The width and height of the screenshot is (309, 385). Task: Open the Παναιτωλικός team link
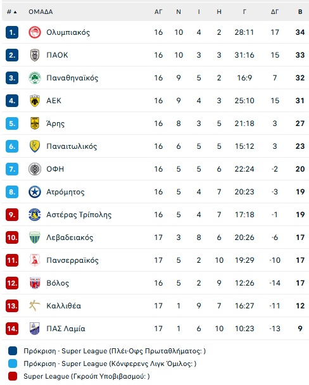point(72,146)
